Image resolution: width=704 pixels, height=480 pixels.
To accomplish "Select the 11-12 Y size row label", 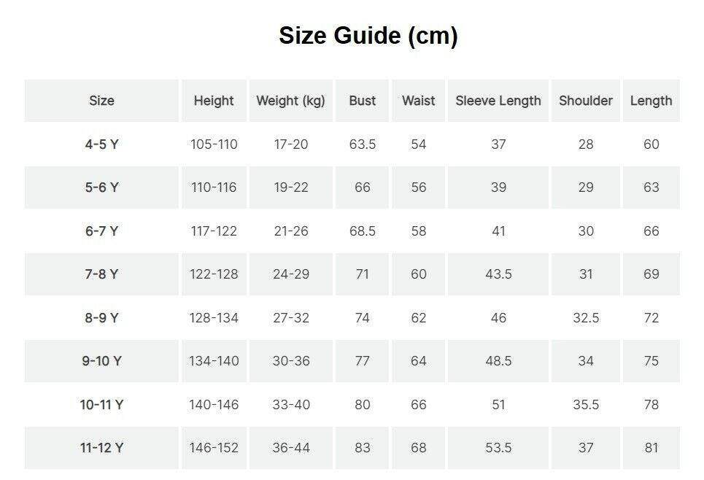I will point(101,448).
